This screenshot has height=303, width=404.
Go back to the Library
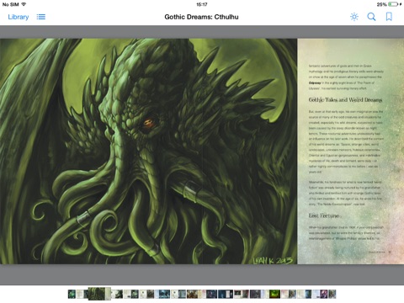pos(19,17)
